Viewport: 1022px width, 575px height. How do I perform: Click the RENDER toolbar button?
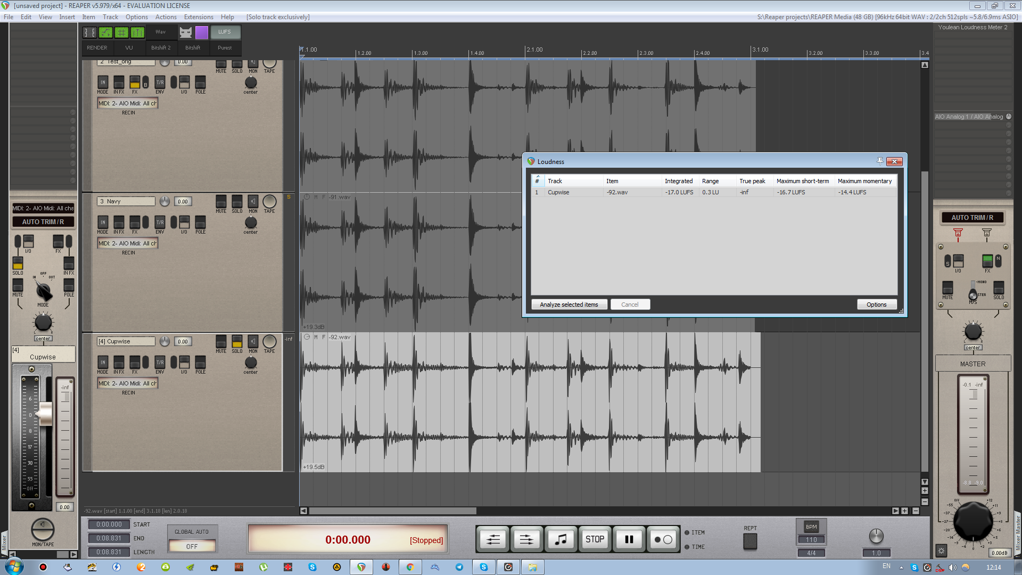click(x=97, y=47)
